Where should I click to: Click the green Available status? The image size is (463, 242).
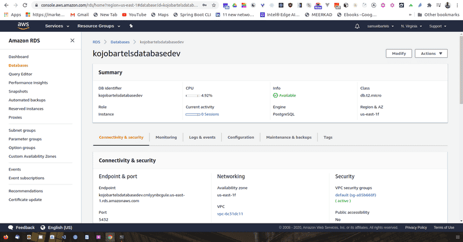click(285, 95)
